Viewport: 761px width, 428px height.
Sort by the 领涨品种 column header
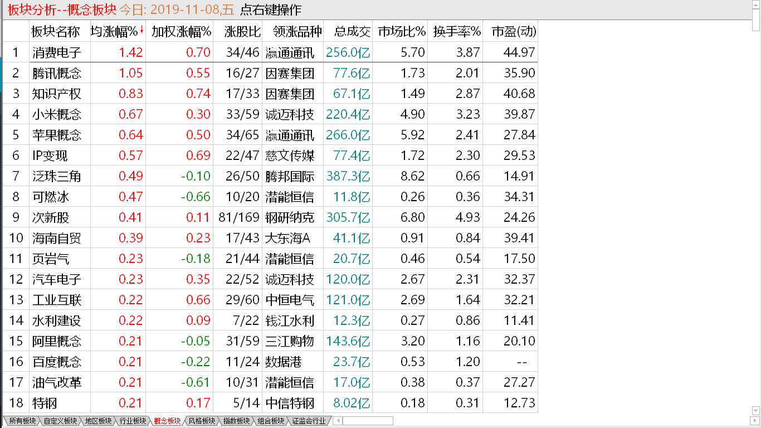(x=294, y=32)
